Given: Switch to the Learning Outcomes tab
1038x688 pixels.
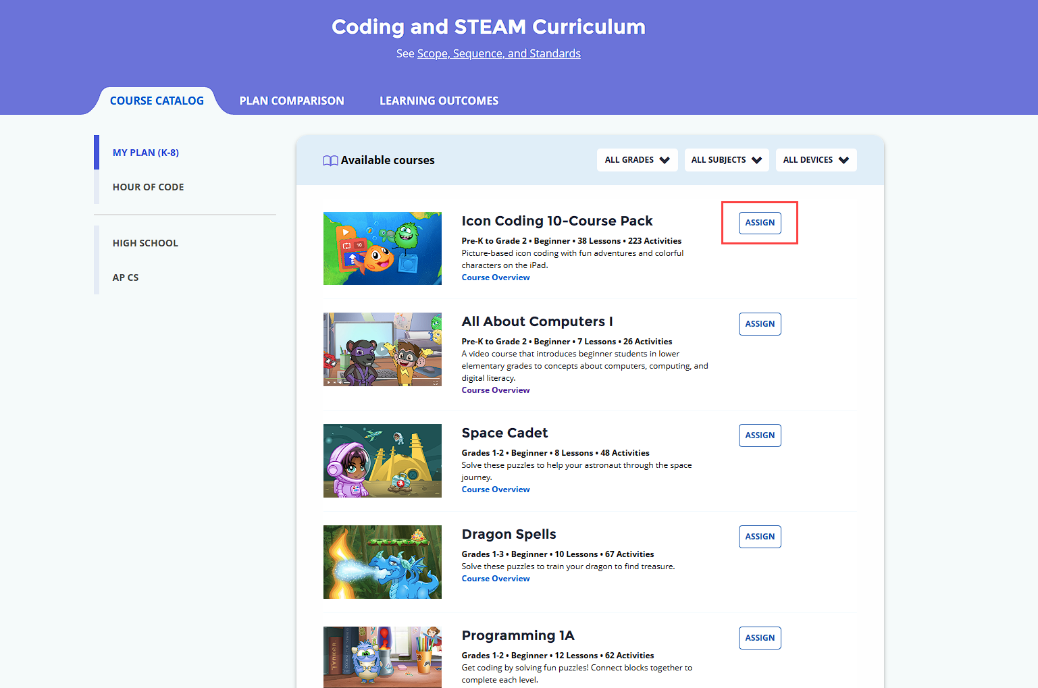Looking at the screenshot, I should coord(439,101).
